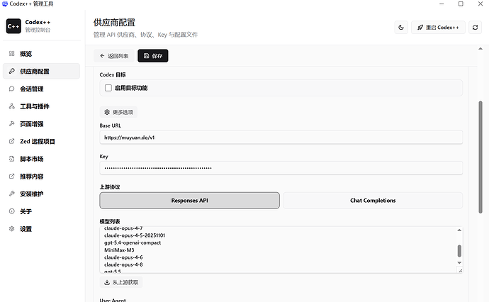This screenshot has height=302, width=489.
Task: Open 工具与插件 sidebar item
Action: tap(41, 106)
